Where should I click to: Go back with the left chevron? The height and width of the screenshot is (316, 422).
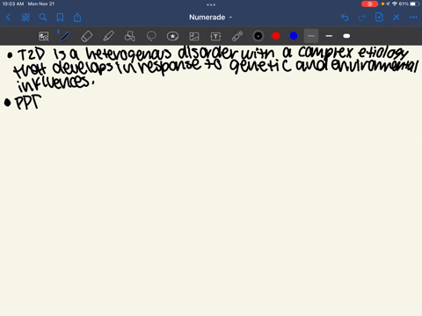click(x=8, y=18)
